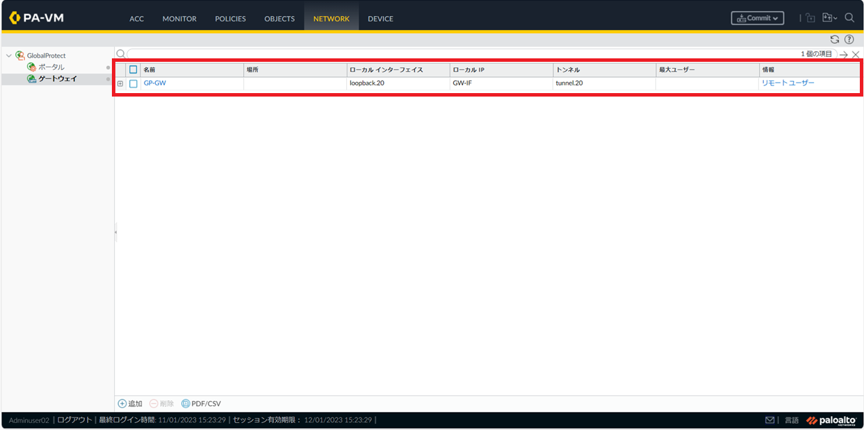This screenshot has height=430, width=864.
Task: Open the DEVICE tab
Action: (x=380, y=19)
